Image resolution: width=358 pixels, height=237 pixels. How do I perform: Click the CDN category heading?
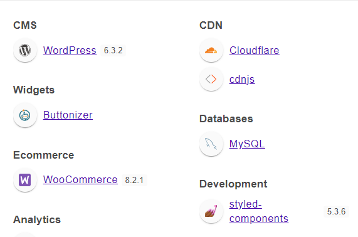(211, 25)
